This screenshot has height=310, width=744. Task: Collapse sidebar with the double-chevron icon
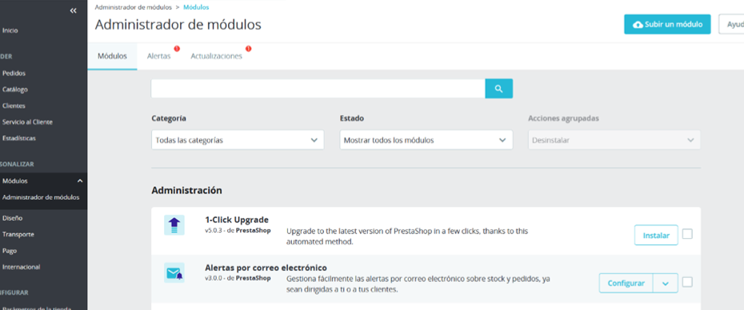pos(73,10)
